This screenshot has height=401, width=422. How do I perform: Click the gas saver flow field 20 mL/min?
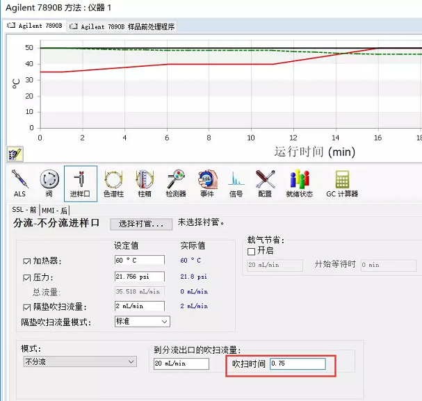275,265
